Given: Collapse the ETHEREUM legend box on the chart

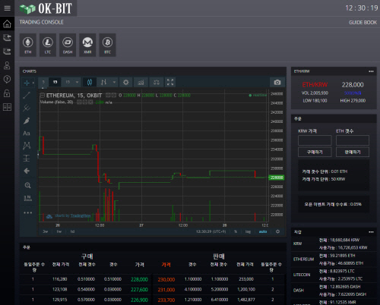Looking at the screenshot, I should point(43,96).
